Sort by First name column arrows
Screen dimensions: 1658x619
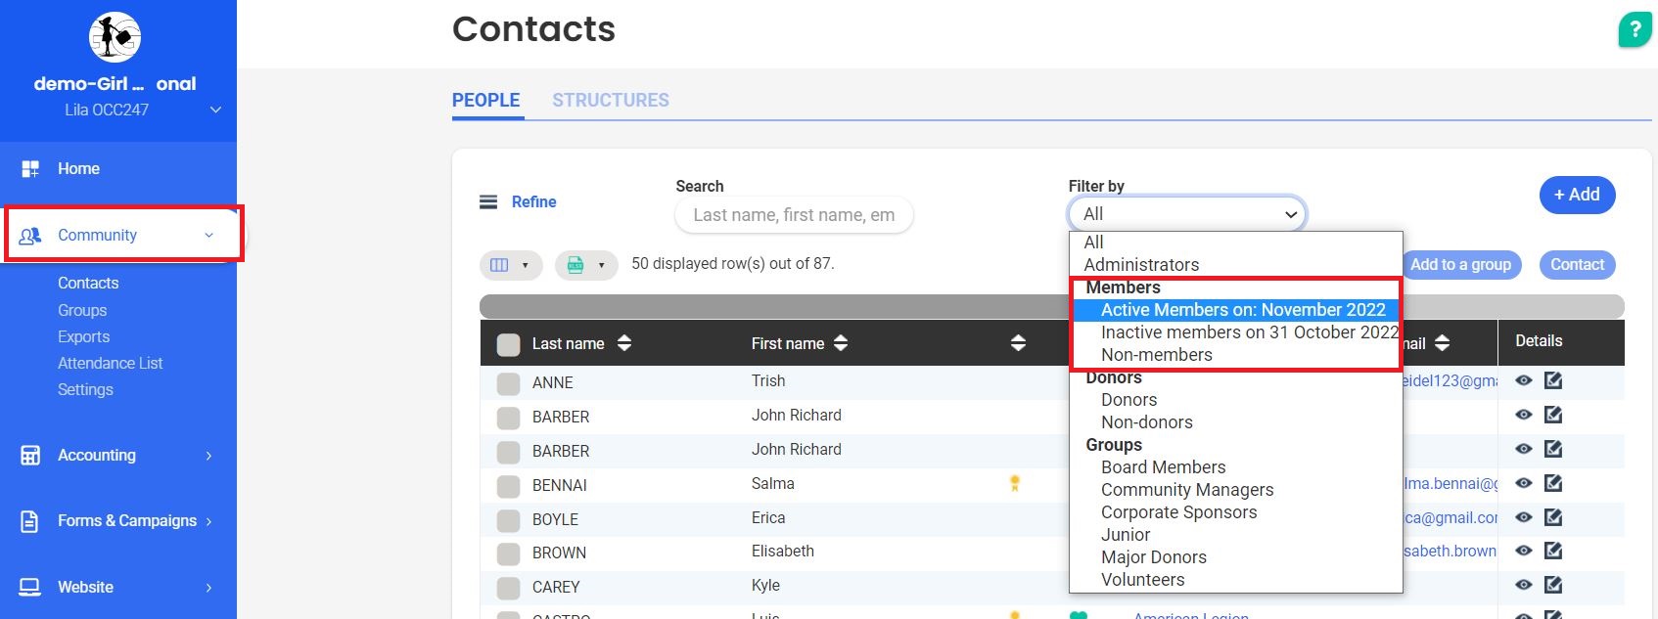click(841, 343)
